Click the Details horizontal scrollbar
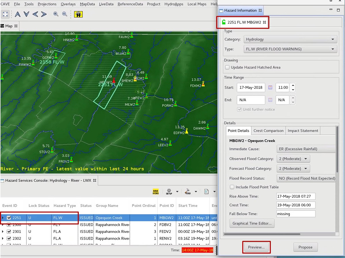This screenshot has height=258, width=345. click(262, 234)
